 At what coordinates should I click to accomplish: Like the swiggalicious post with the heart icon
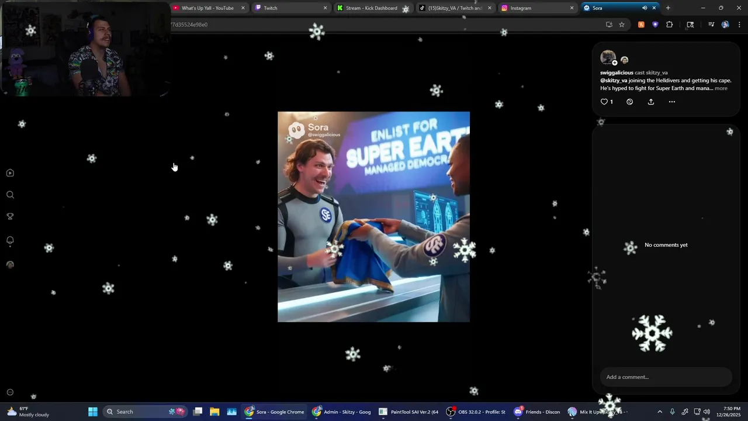point(604,102)
